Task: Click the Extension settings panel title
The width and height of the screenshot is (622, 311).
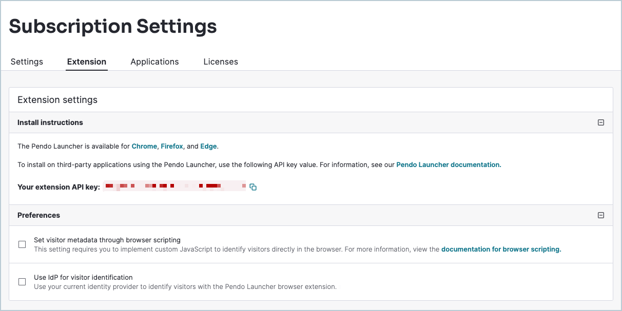Action: [57, 100]
